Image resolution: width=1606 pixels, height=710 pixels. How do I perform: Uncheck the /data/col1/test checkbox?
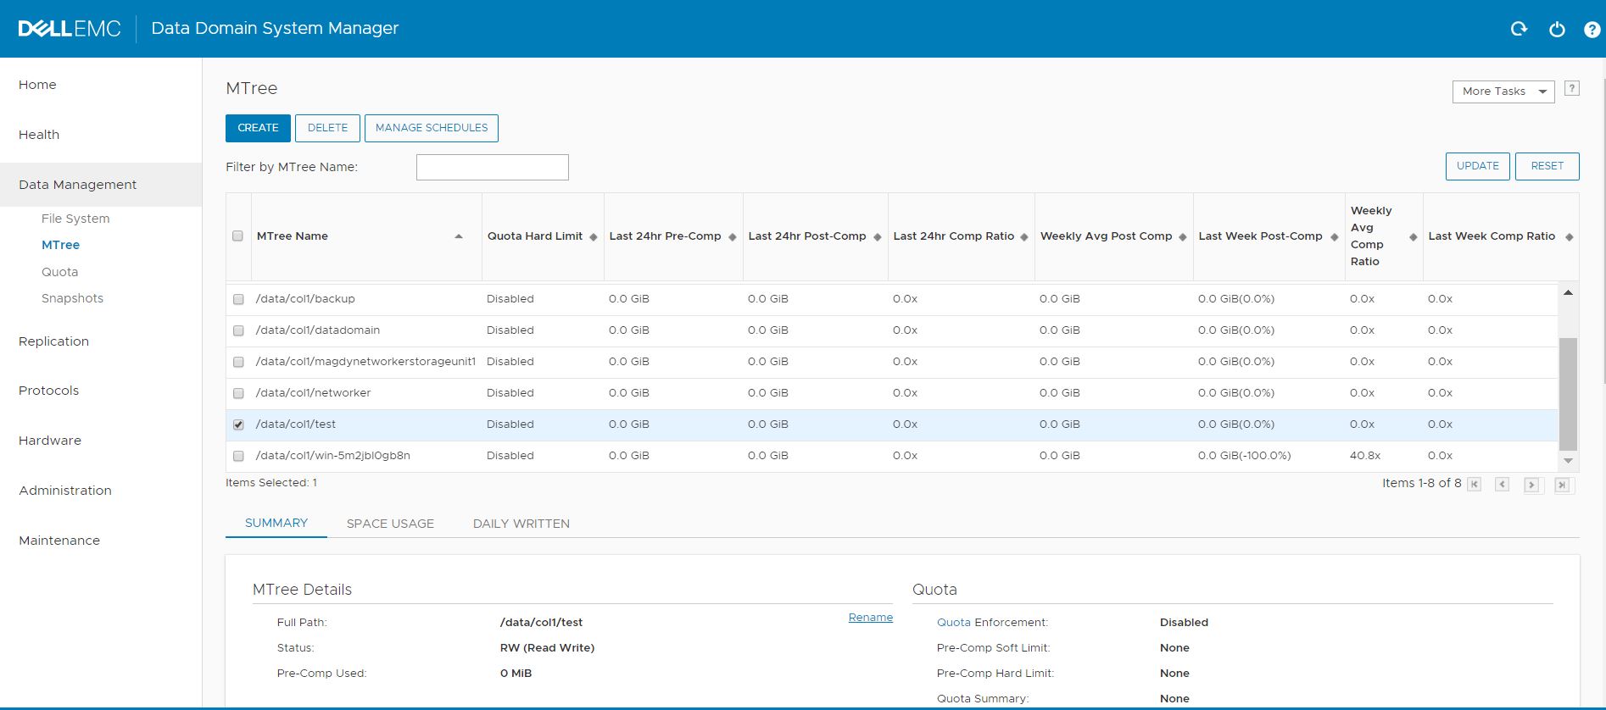click(238, 424)
